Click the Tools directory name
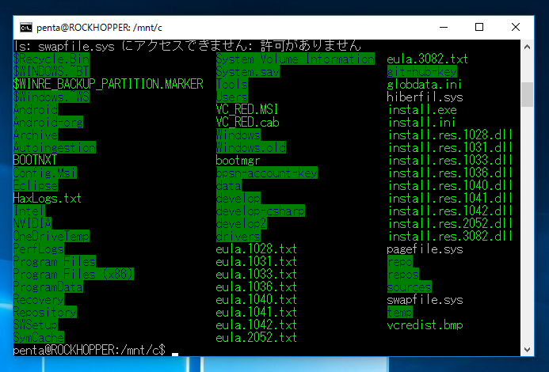 tap(232, 84)
